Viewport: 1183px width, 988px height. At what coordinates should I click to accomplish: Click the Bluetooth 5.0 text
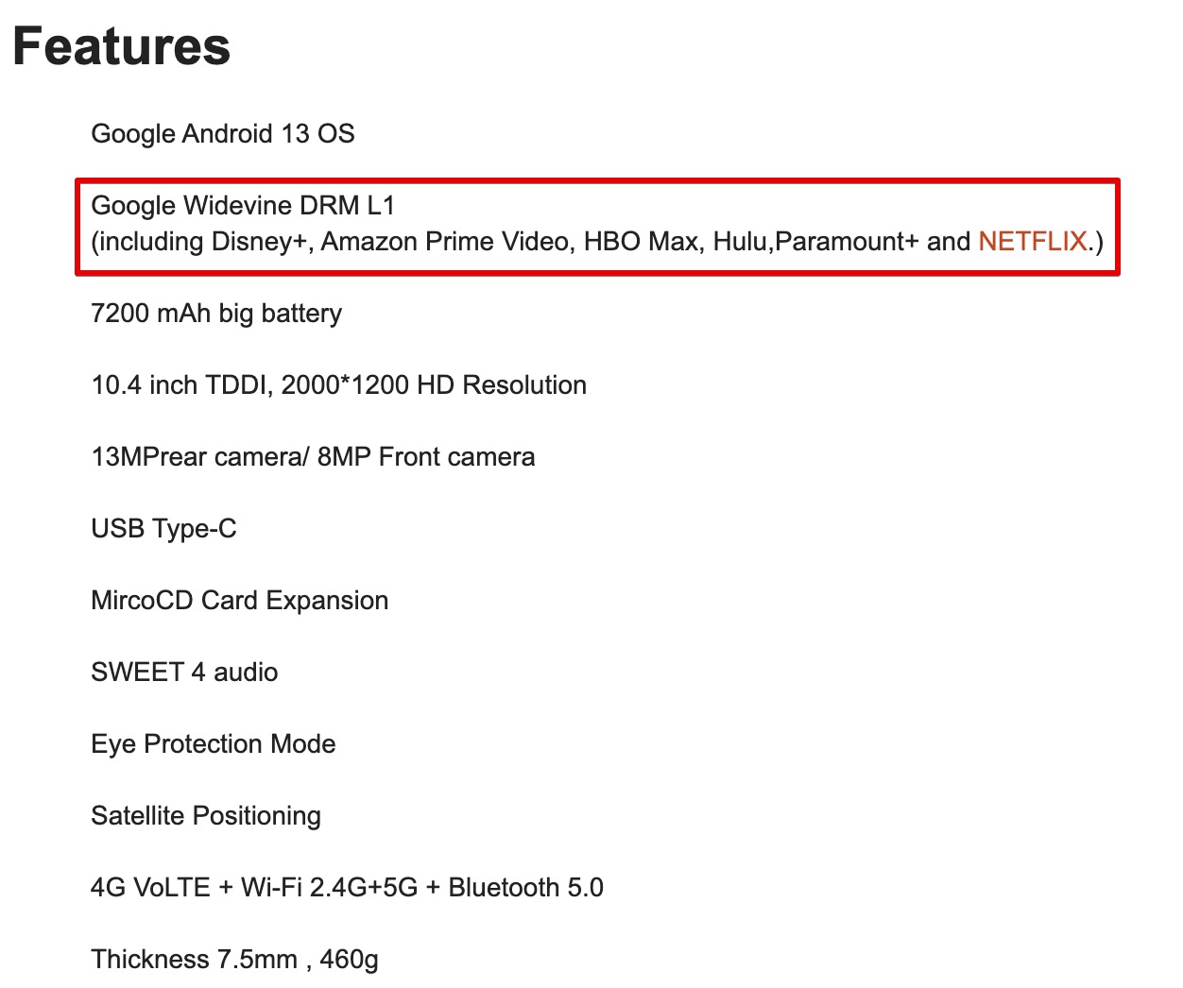[x=525, y=888]
